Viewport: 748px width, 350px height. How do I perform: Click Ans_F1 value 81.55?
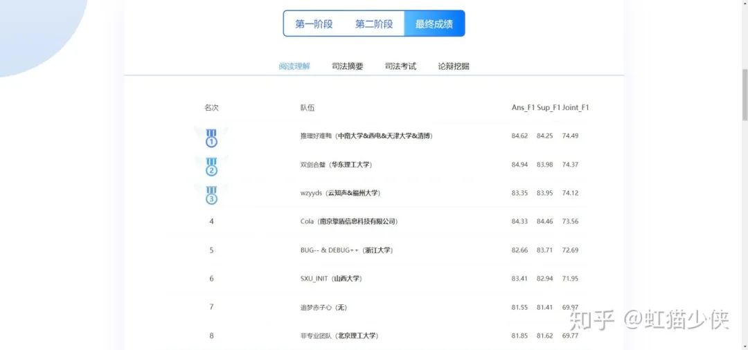[x=519, y=307]
